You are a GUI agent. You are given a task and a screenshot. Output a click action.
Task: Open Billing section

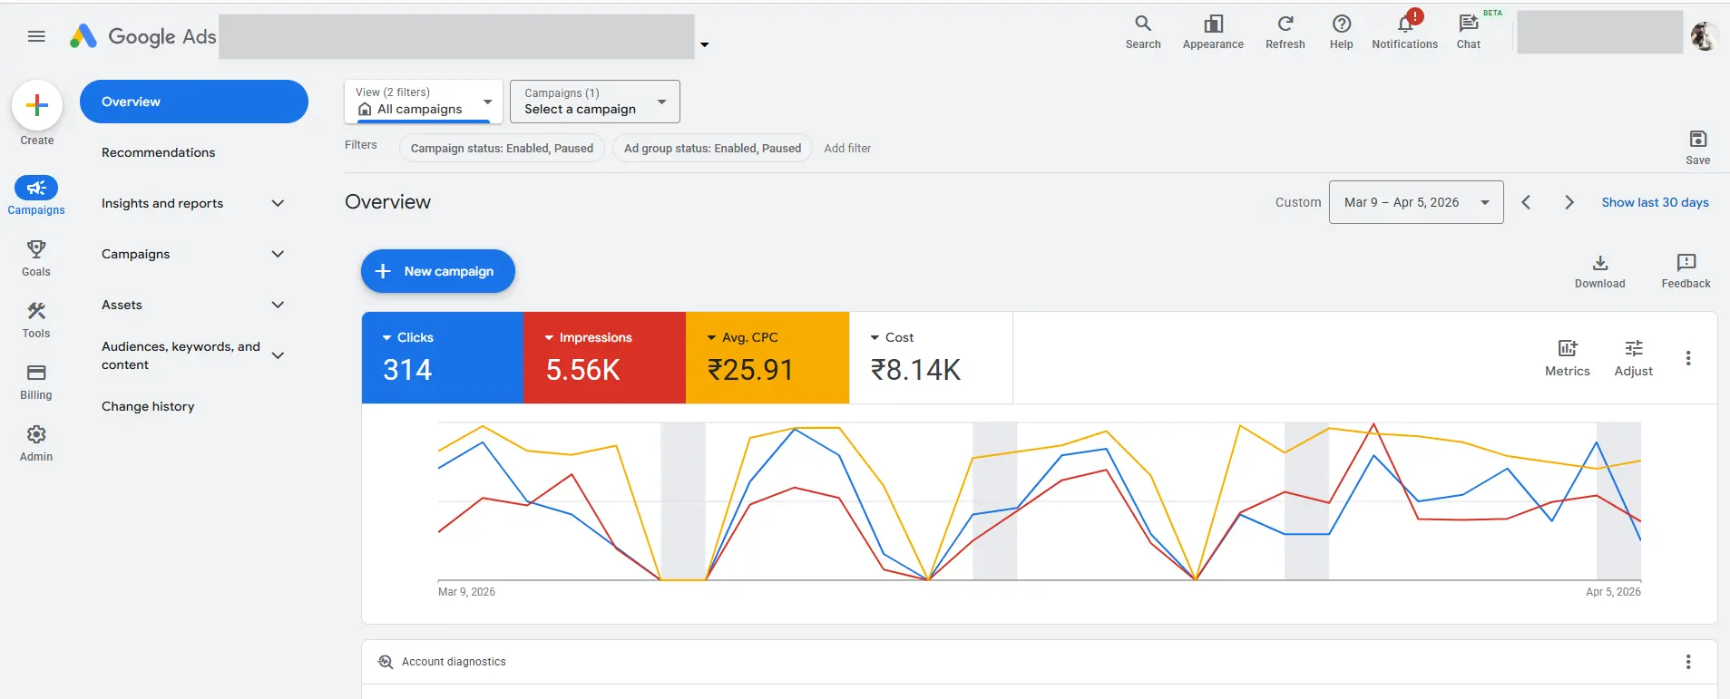[x=36, y=381]
